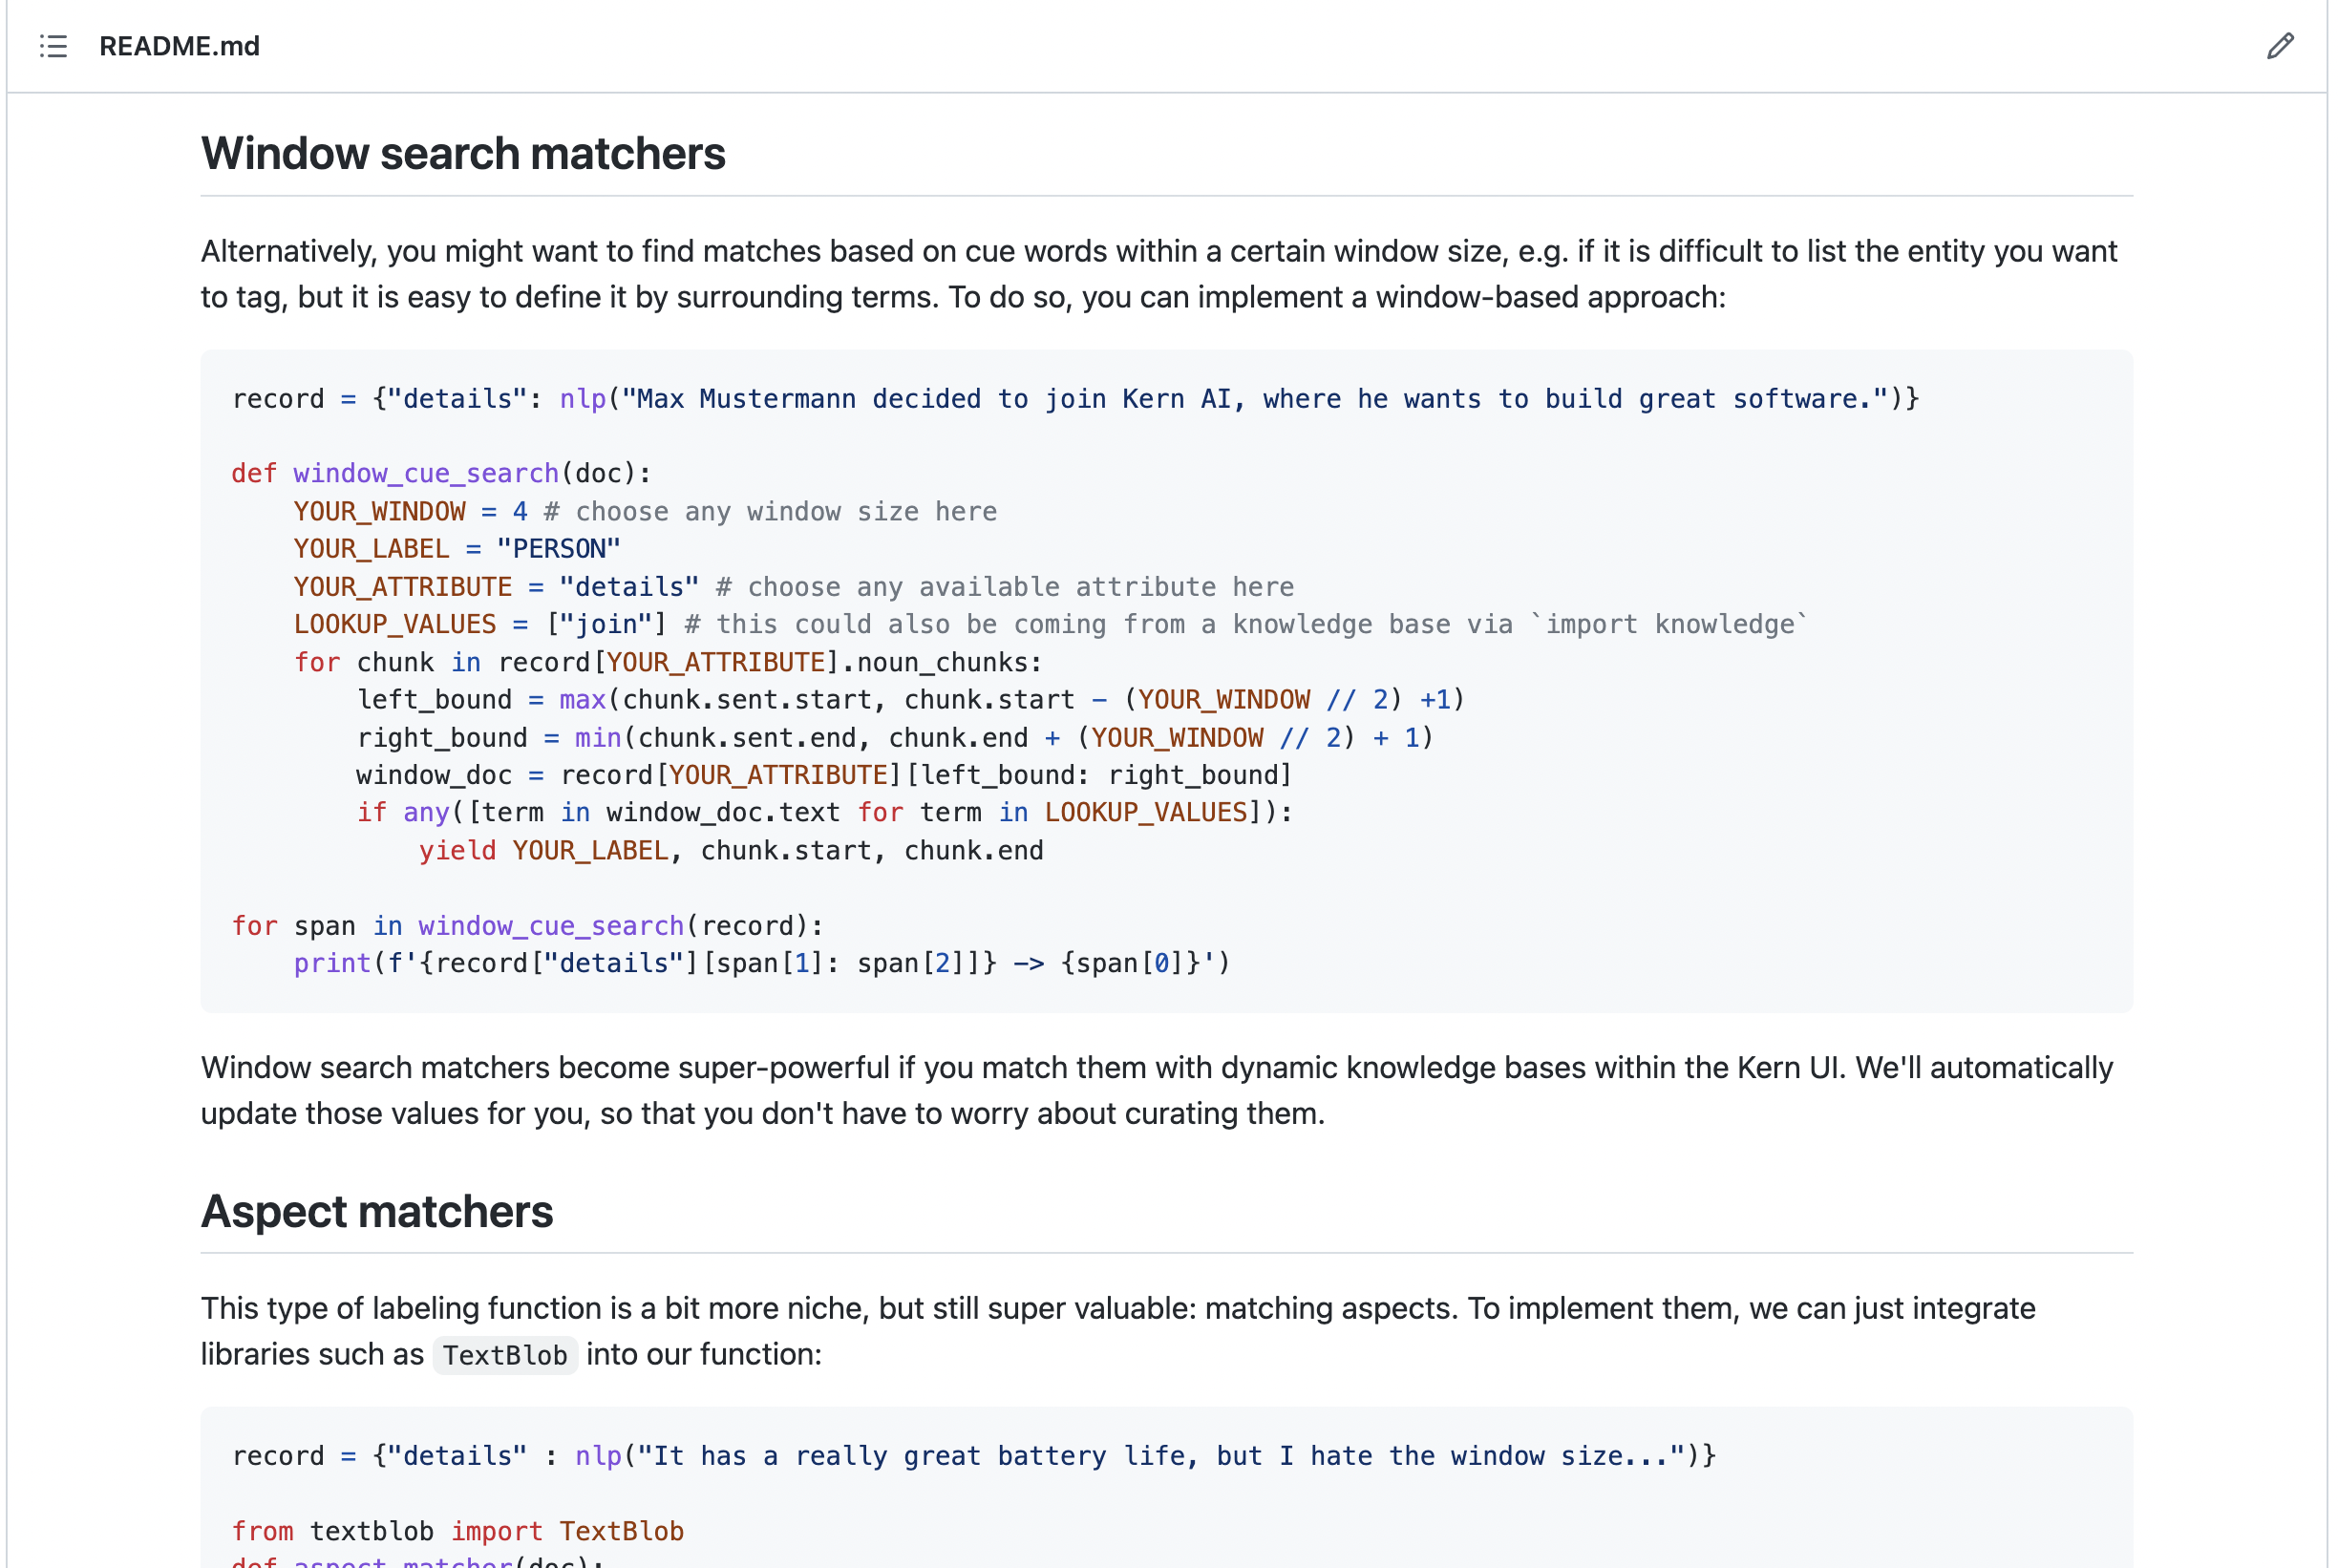Click the print f-string code line
The image size is (2338, 1568).
tap(761, 964)
